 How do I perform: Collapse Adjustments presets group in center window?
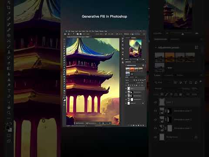pyautogui.click(x=126, y=65)
